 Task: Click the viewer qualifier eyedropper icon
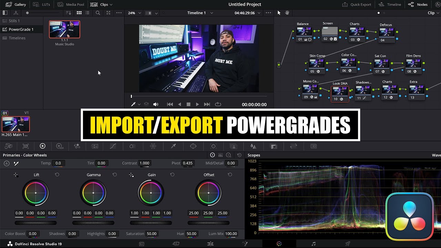coord(133,104)
